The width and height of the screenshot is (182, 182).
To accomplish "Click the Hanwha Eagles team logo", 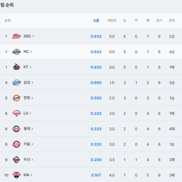I will (x=17, y=98).
